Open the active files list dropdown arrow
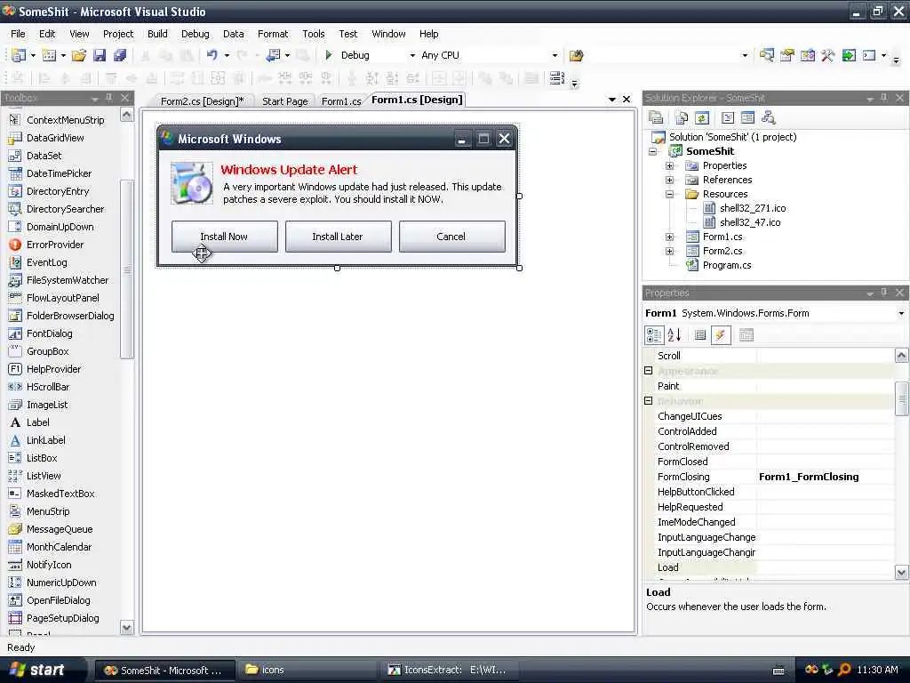 [x=611, y=100]
